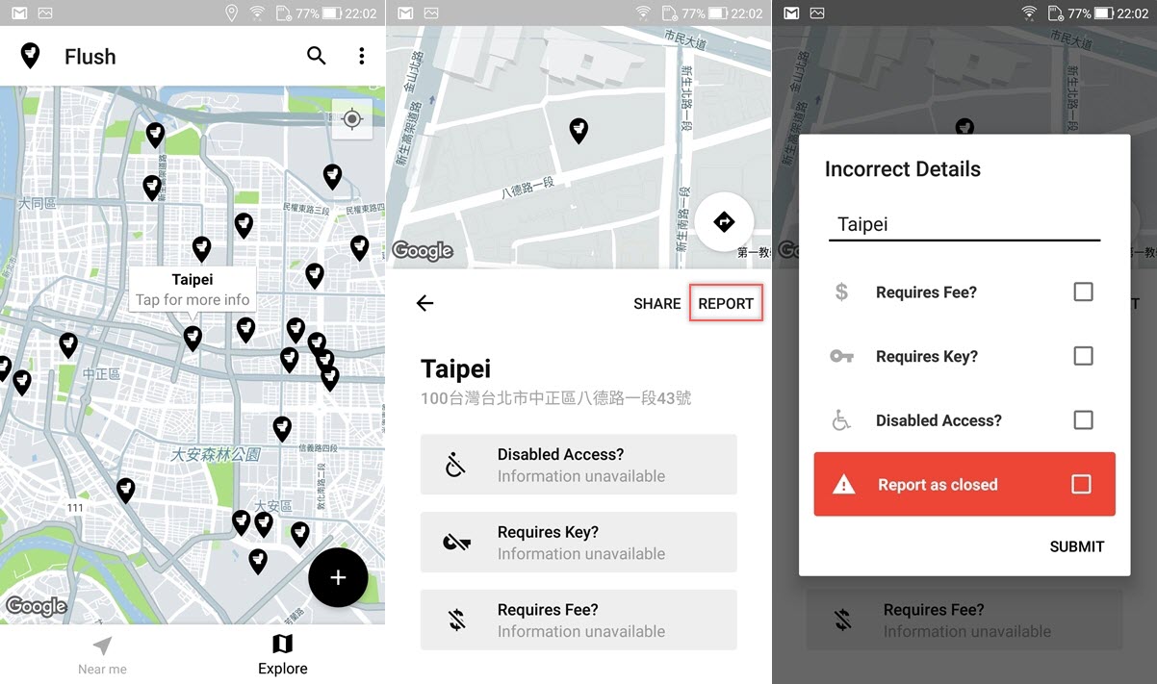Tap the battery icon in right status bar
The width and height of the screenshot is (1157, 684).
tap(1104, 13)
